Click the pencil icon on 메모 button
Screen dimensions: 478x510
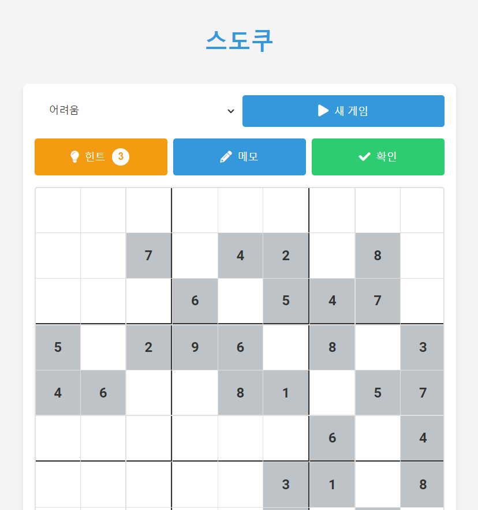tap(226, 157)
